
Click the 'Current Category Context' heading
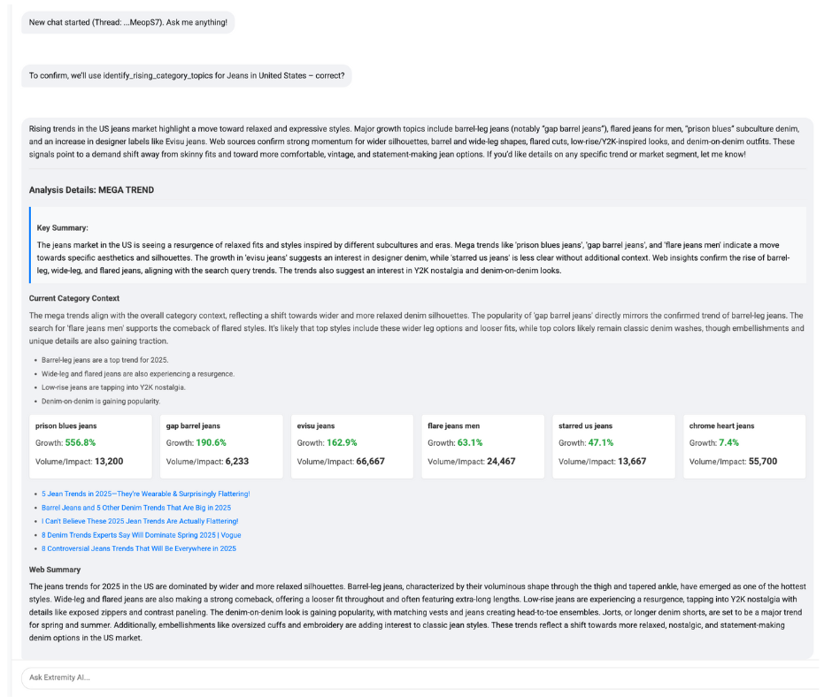(73, 299)
